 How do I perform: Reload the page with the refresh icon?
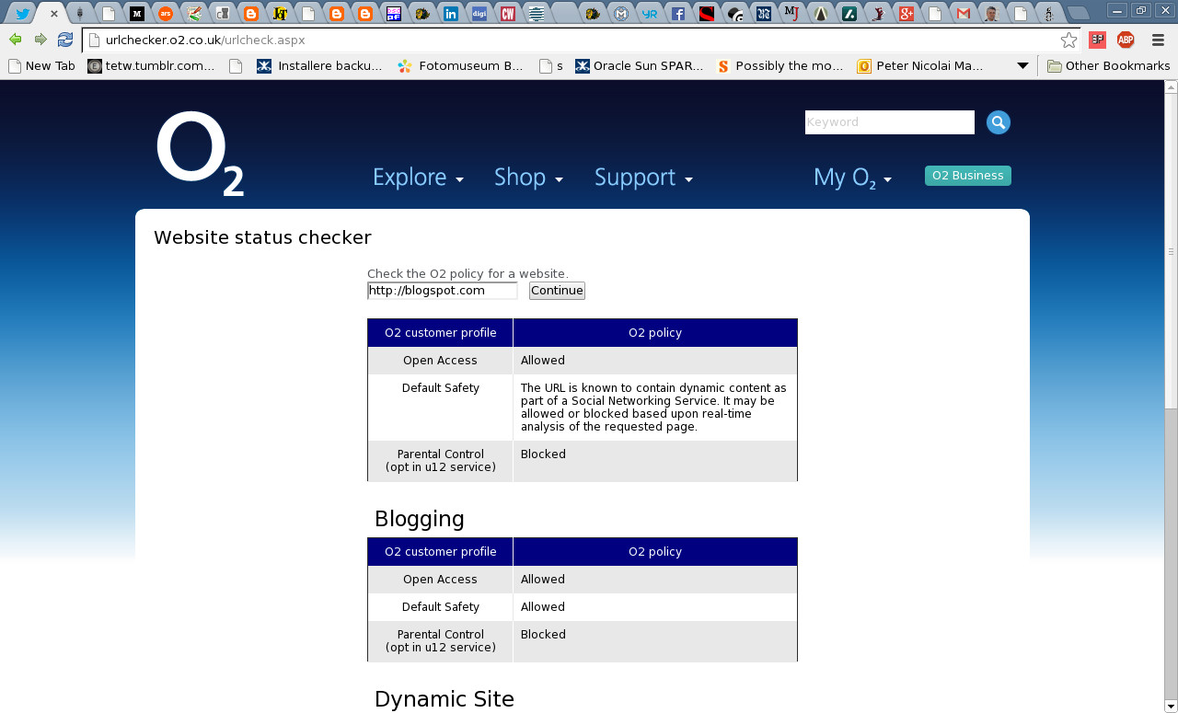tap(65, 40)
